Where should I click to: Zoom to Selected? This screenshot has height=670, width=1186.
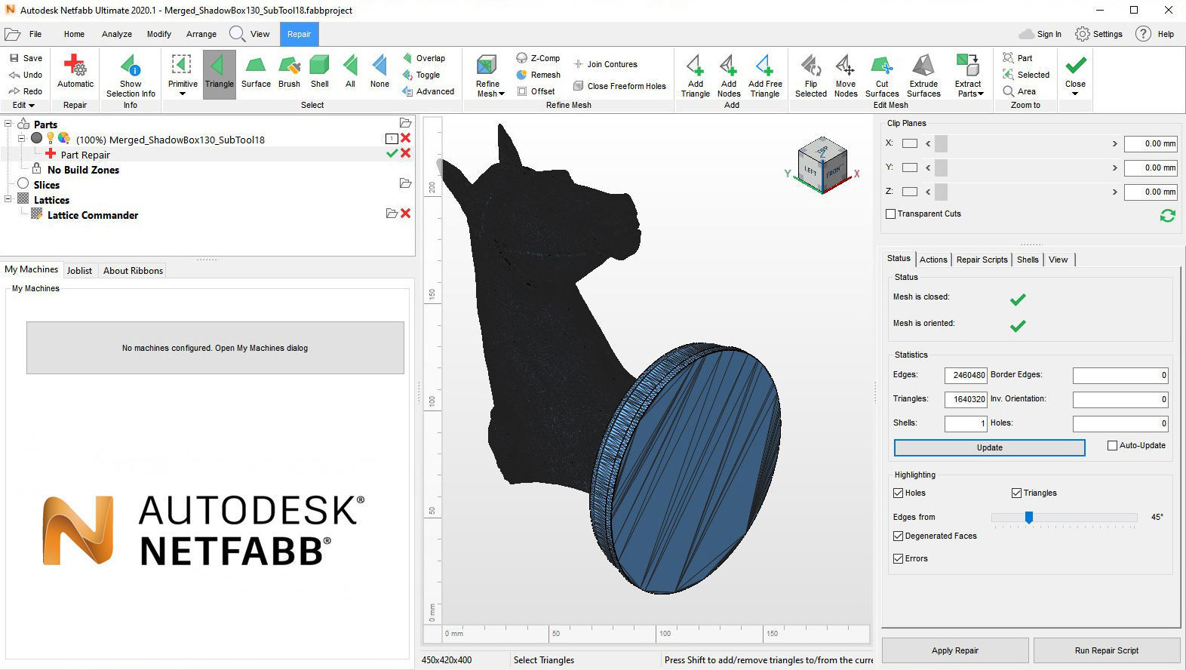pyautogui.click(x=1026, y=75)
